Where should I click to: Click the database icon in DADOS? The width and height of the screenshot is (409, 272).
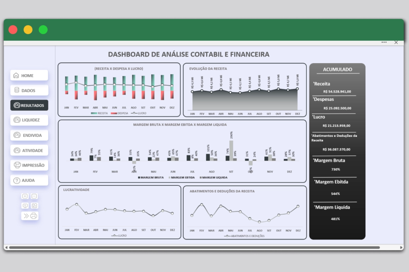[x=17, y=90]
